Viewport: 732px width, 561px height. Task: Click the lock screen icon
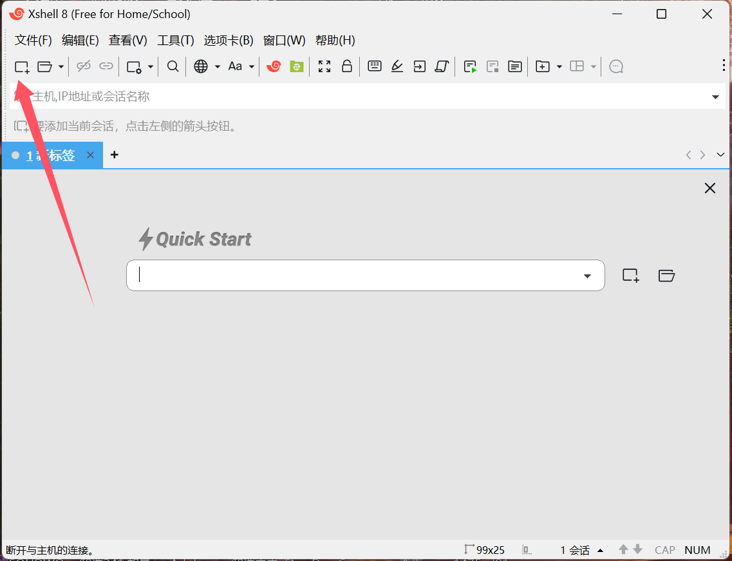(x=347, y=66)
